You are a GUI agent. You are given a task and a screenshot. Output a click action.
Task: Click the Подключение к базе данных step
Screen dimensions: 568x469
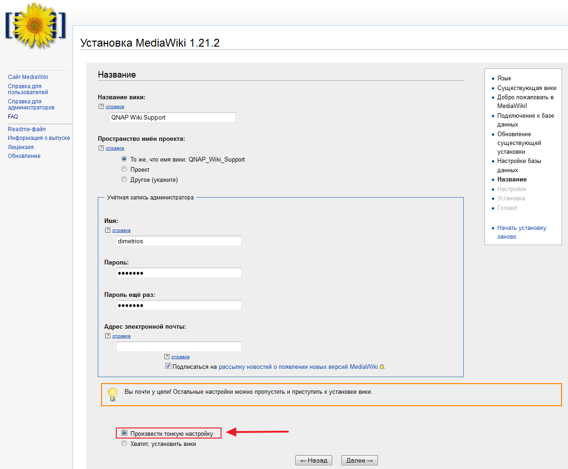tap(526, 120)
